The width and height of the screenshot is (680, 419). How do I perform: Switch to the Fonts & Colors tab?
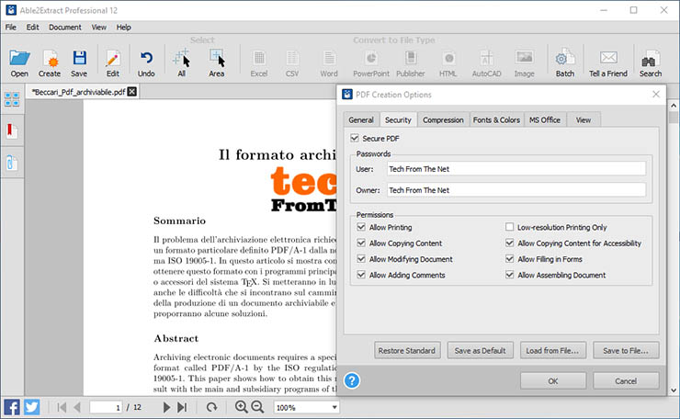[x=496, y=119]
